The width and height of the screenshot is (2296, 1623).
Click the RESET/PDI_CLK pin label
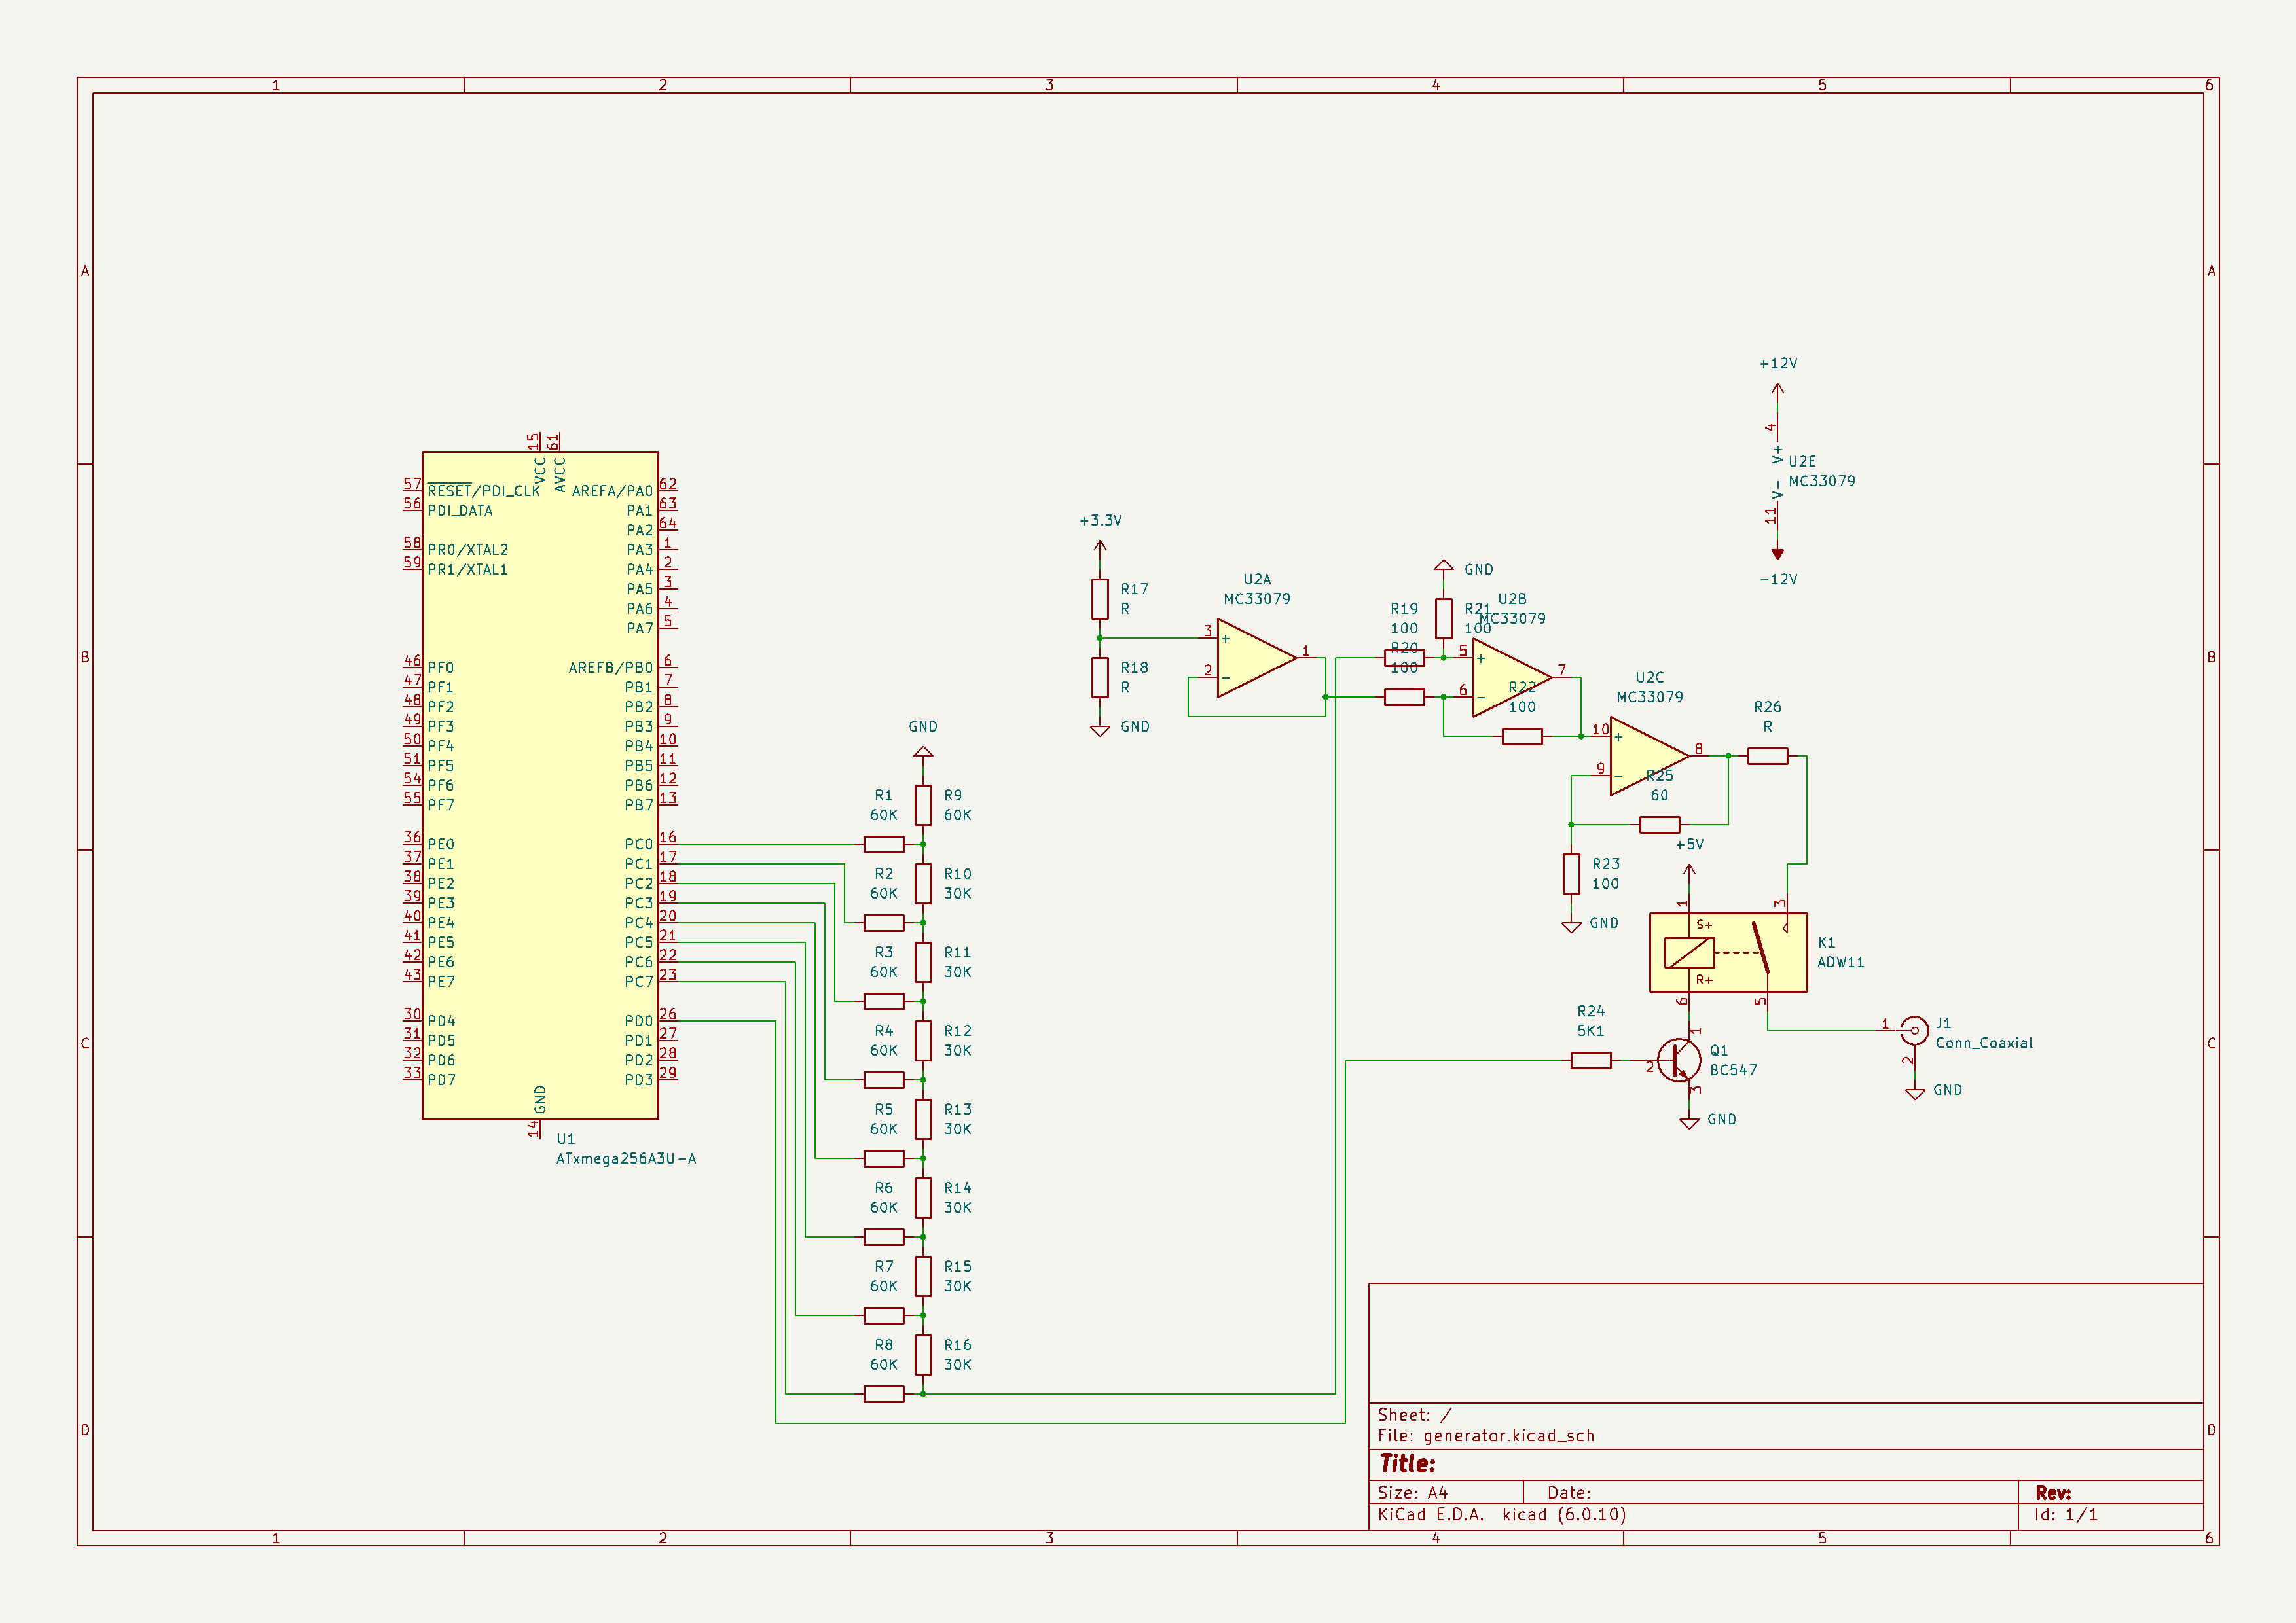click(x=484, y=491)
